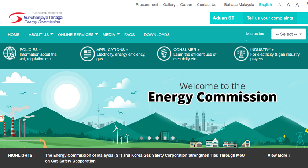The width and height of the screenshot is (308, 168).
Task: Expand the INDUSTRY + section
Action: (x=262, y=50)
